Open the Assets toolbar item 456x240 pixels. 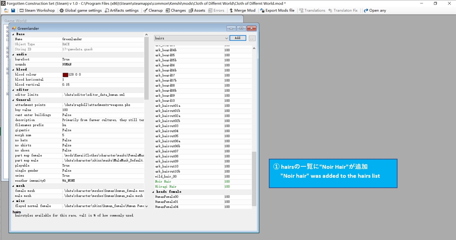197,10
